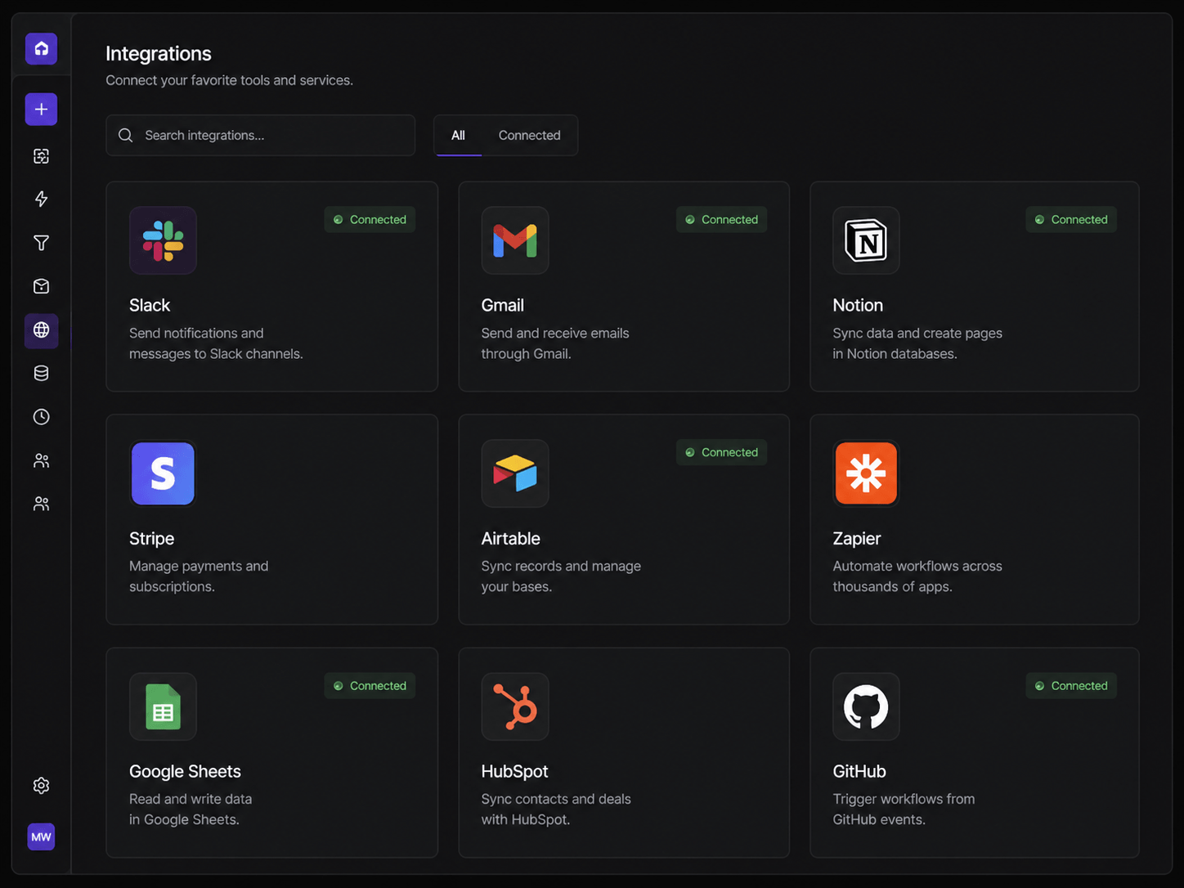Open the funnel filter sidebar icon
Image resolution: width=1184 pixels, height=888 pixels.
tap(41, 243)
